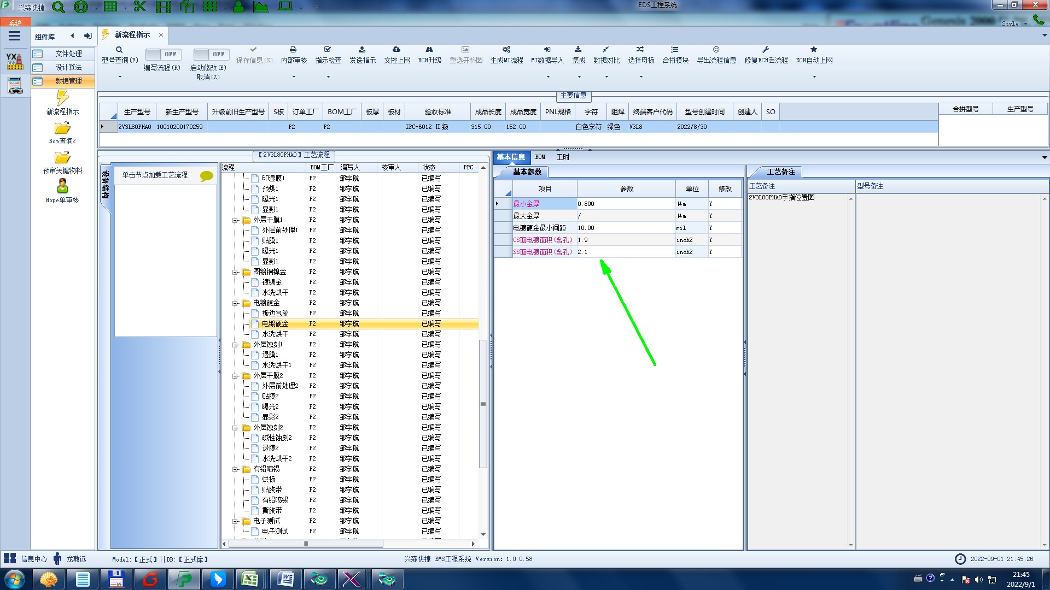The image size is (1050, 590).
Task: Click the 内部审核 printer icon
Action: [x=293, y=50]
